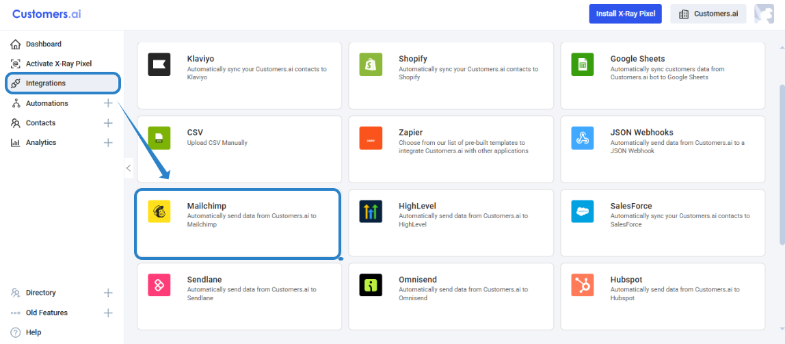Click the pink Sendlane icon

pyautogui.click(x=159, y=285)
